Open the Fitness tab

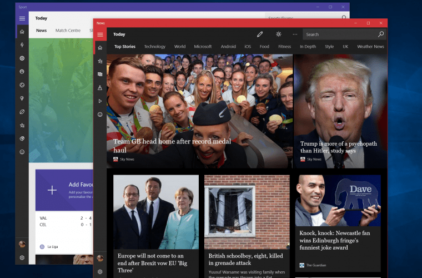coord(284,46)
